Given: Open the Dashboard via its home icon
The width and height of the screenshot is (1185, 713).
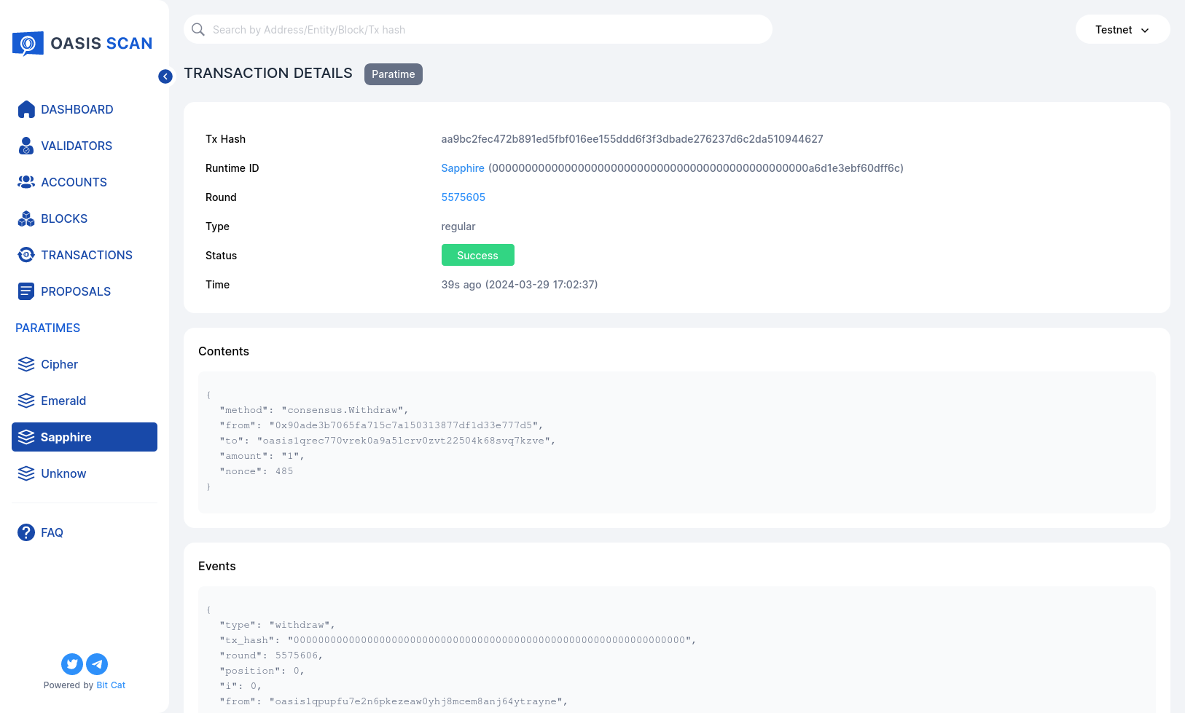Looking at the screenshot, I should (x=26, y=109).
